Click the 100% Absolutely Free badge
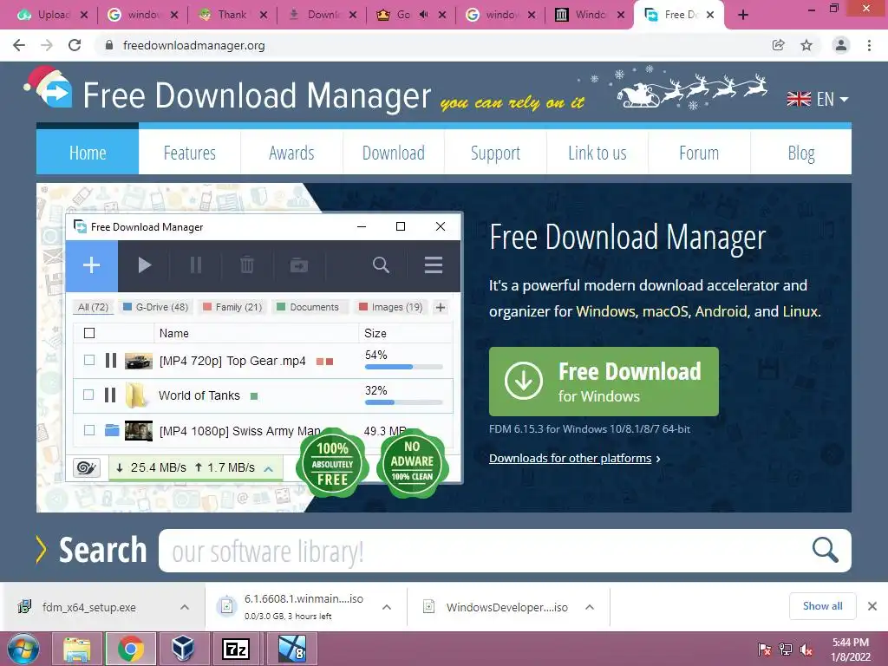The height and width of the screenshot is (666, 888). 332,464
